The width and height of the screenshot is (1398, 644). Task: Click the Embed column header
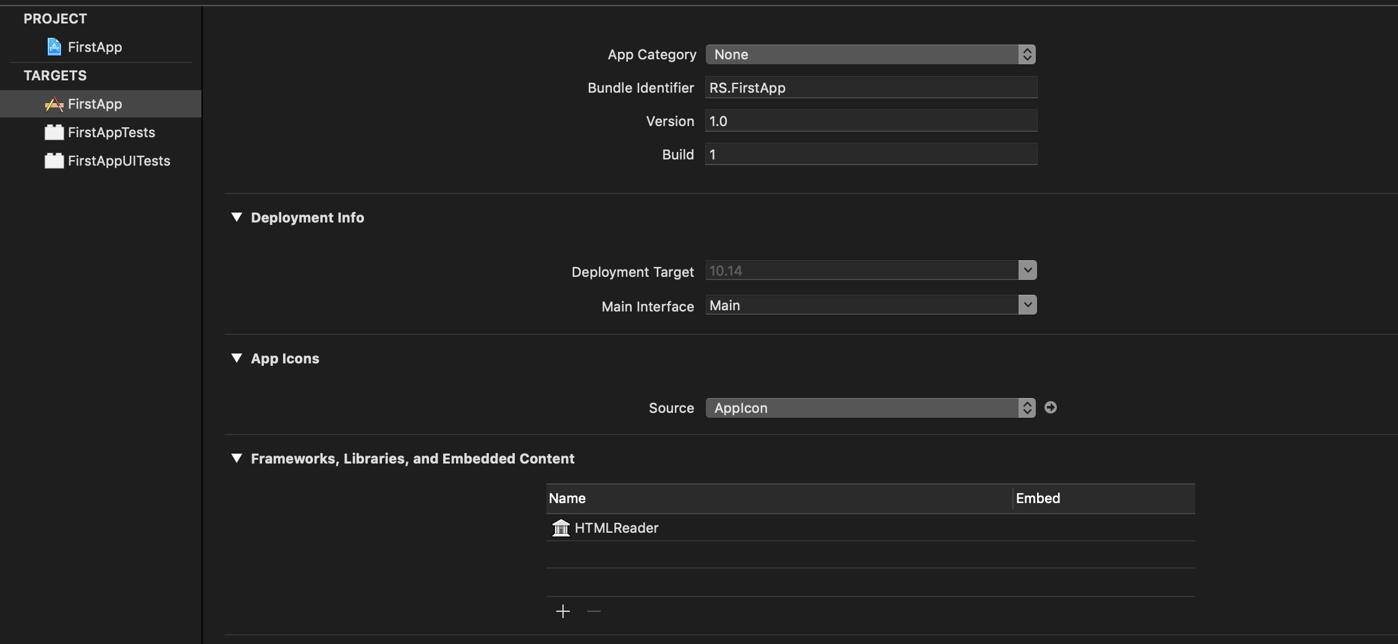click(x=1038, y=498)
